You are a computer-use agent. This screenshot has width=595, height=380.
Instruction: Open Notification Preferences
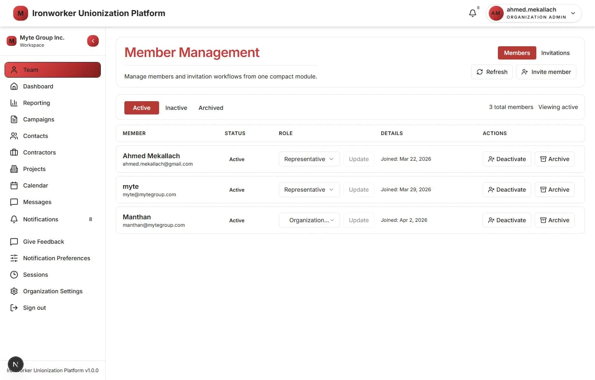coord(52,258)
